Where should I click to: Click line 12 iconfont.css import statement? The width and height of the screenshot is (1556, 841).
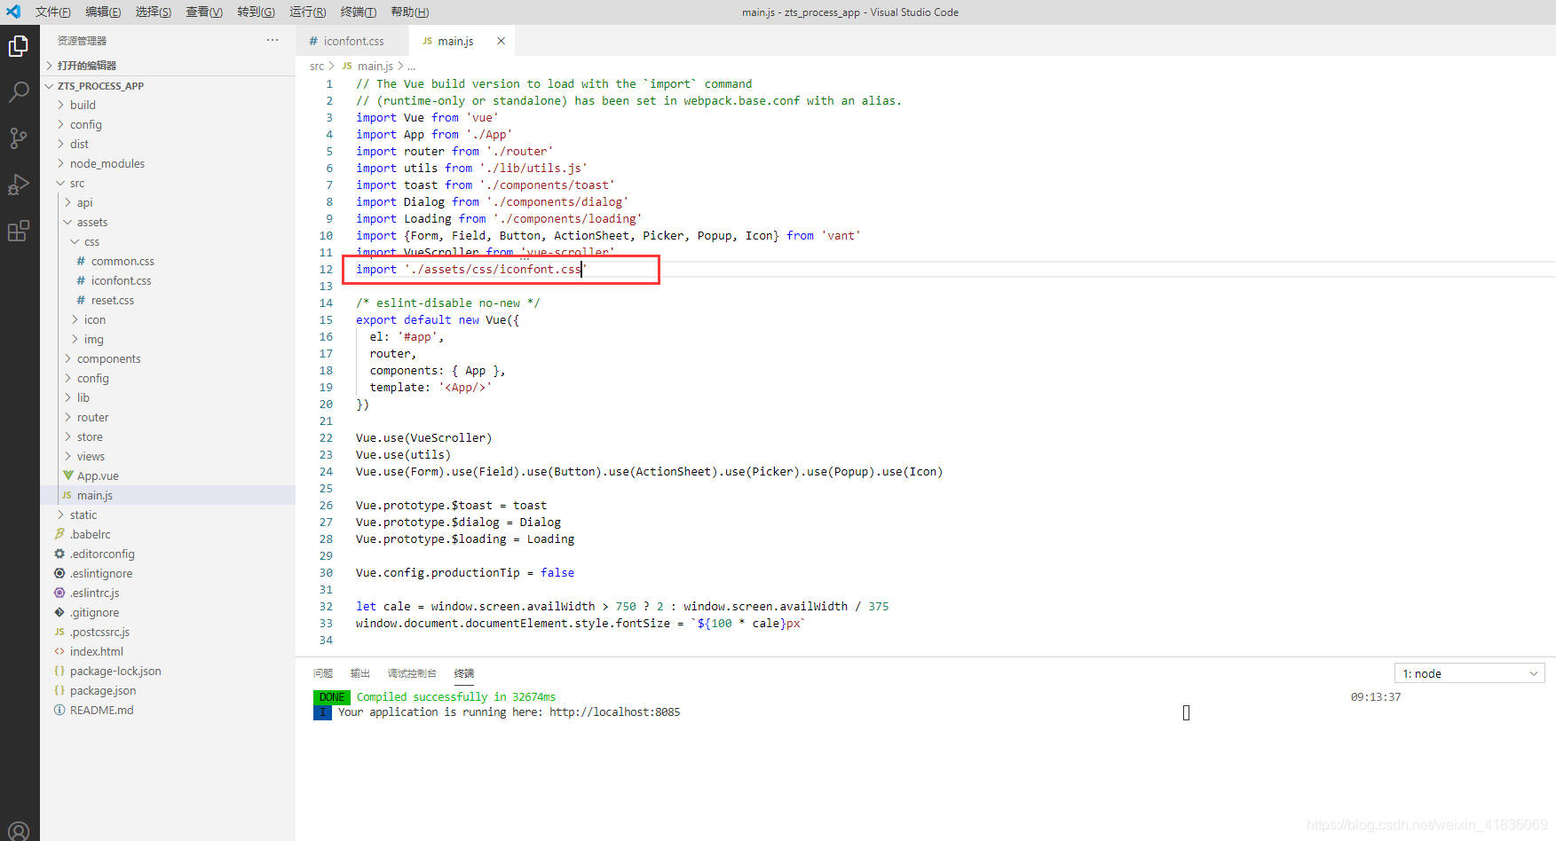pyautogui.click(x=471, y=269)
